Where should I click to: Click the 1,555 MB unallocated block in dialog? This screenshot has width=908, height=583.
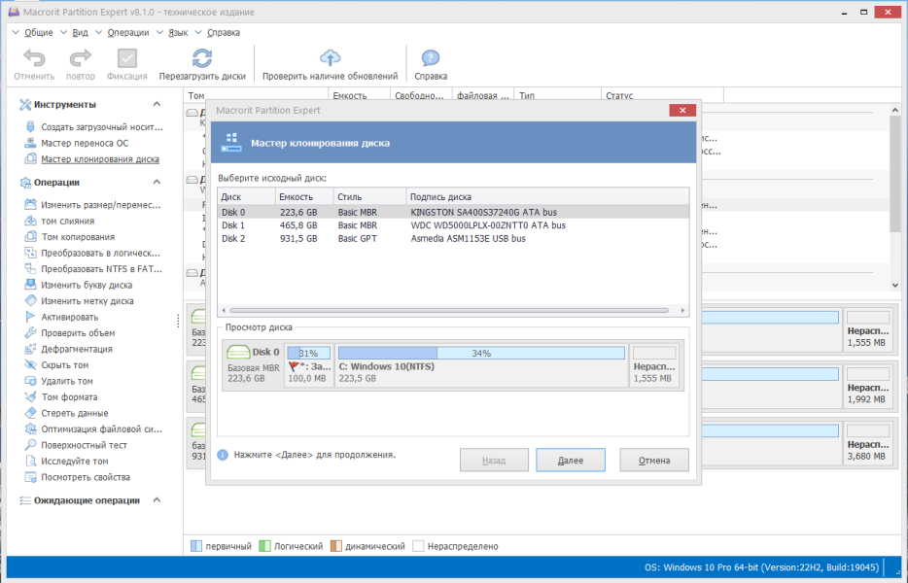pos(654,364)
